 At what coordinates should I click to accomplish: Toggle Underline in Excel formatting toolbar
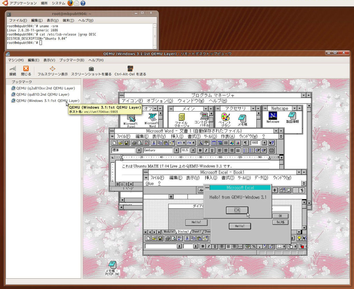point(215,246)
